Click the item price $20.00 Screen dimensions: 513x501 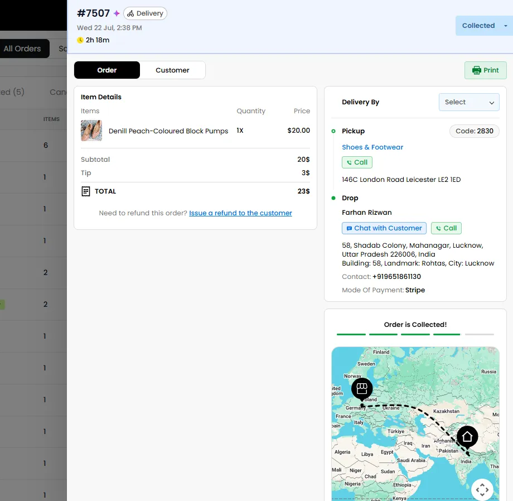(299, 131)
